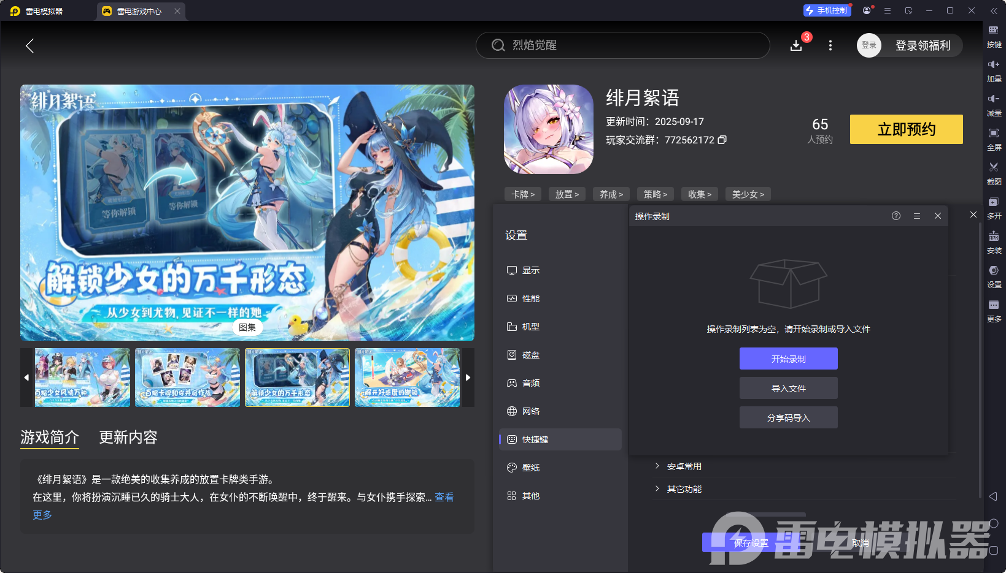Open downloads via the badge icon

(x=796, y=45)
